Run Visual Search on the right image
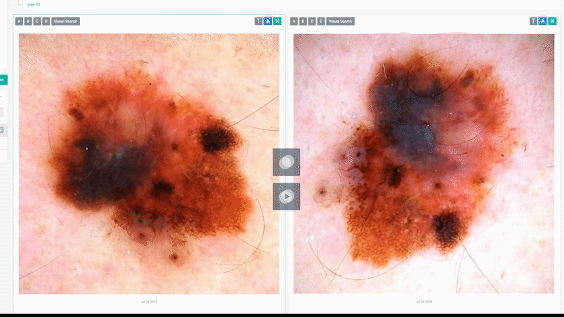Viewport: 564px width, 317px height. coord(341,21)
